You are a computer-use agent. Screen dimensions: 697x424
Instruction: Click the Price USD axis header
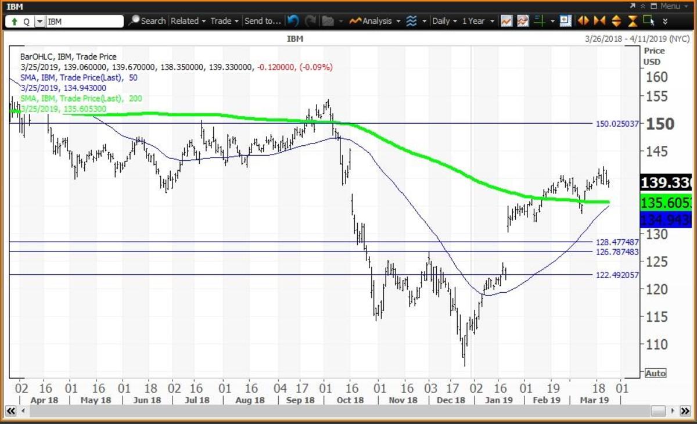click(653, 56)
